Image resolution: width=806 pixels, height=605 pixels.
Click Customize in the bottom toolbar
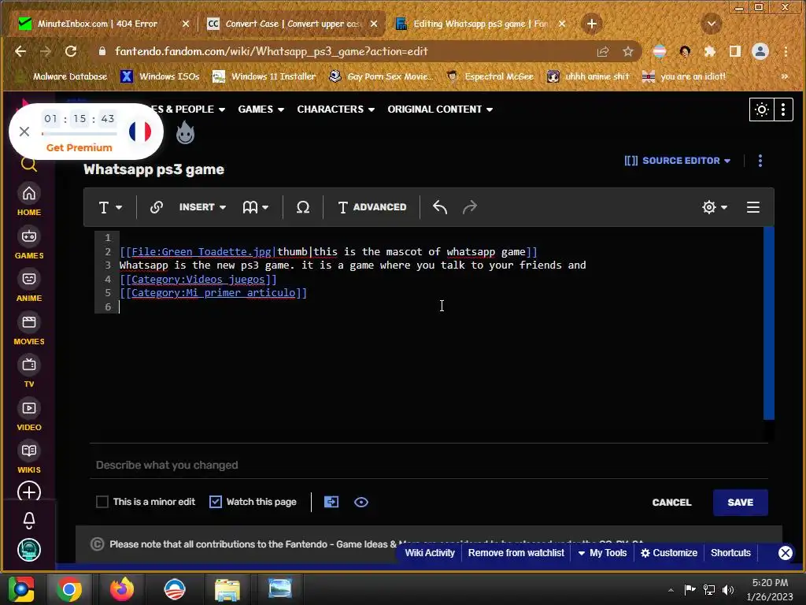(x=669, y=552)
